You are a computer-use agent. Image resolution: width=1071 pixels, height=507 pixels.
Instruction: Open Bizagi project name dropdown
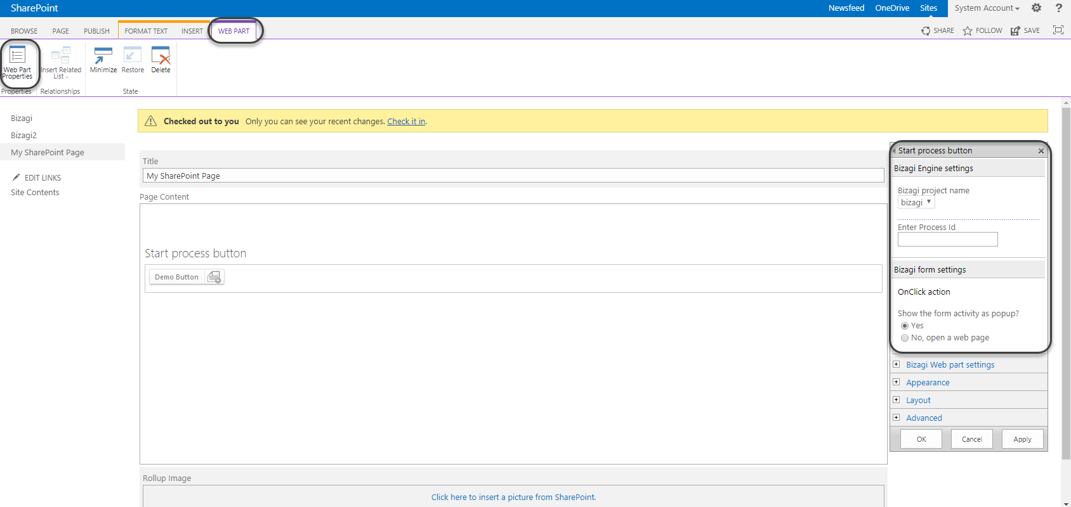tap(916, 202)
